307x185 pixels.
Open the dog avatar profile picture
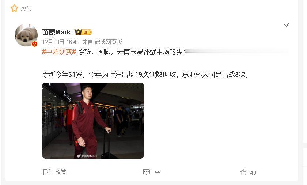(26, 35)
